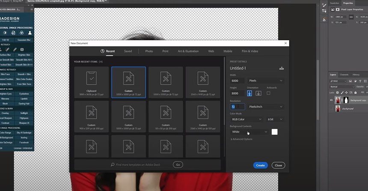Open the Channels panel tab
Viewport: 368px width, 191px height.
344,75
